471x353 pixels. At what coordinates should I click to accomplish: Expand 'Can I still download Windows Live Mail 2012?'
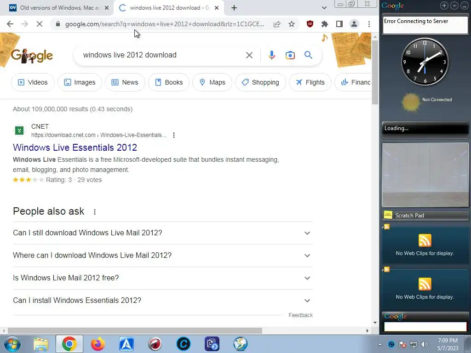[163, 233]
